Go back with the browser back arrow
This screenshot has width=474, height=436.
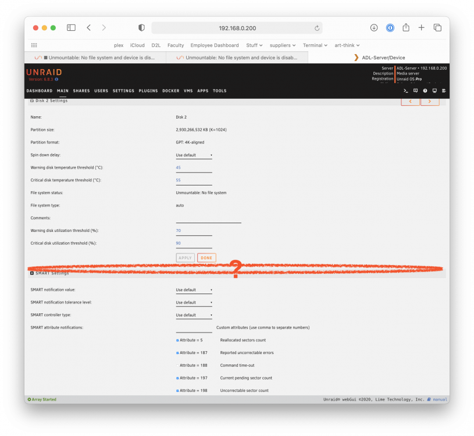[88, 28]
